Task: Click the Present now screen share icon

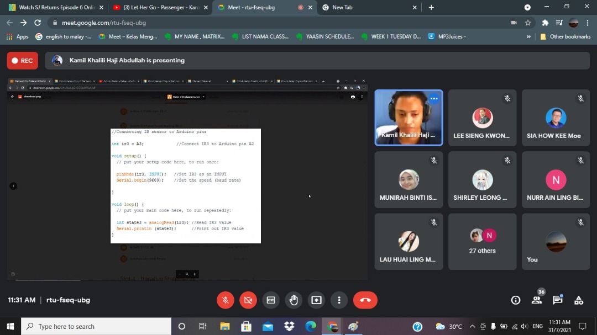Action: [x=316, y=300]
